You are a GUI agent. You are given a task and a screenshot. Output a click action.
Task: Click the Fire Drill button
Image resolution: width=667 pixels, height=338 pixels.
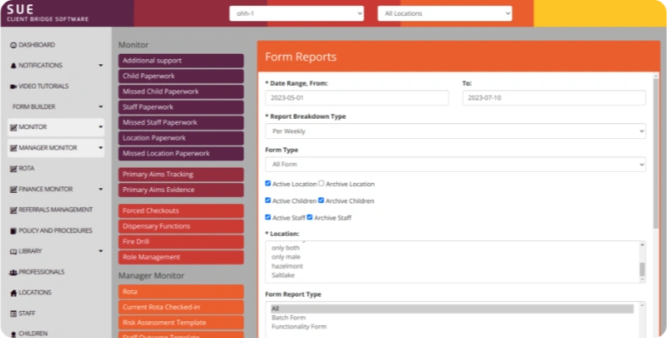pyautogui.click(x=181, y=242)
